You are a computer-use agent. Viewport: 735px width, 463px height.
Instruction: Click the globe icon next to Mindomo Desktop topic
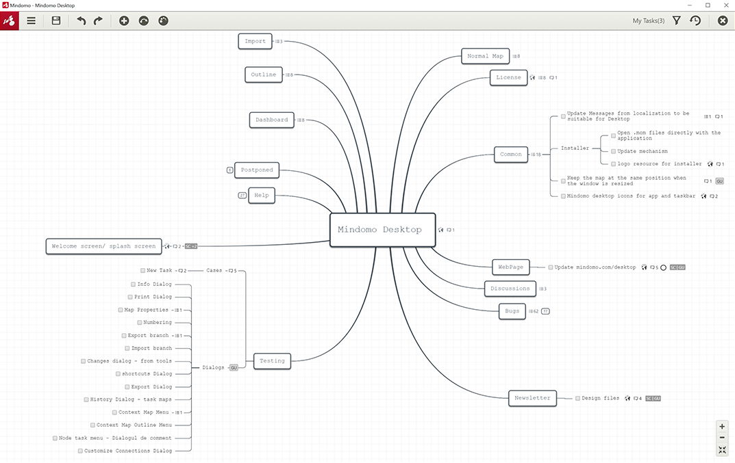[440, 230]
